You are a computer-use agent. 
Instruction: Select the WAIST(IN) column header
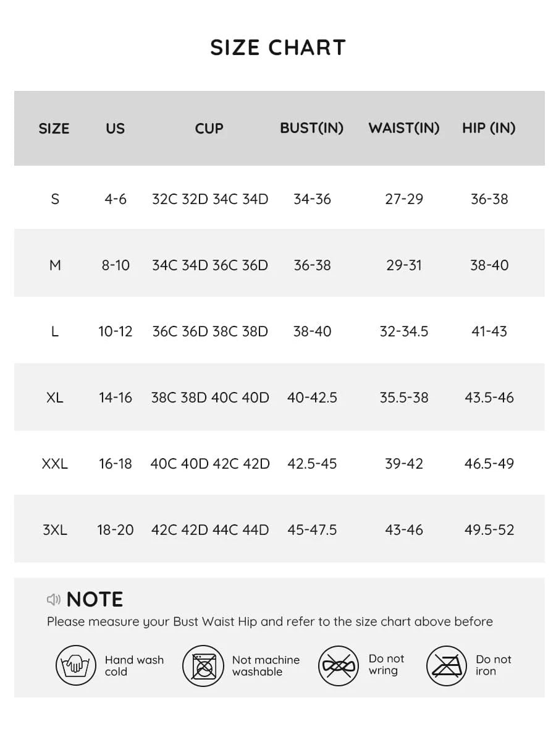click(x=404, y=128)
